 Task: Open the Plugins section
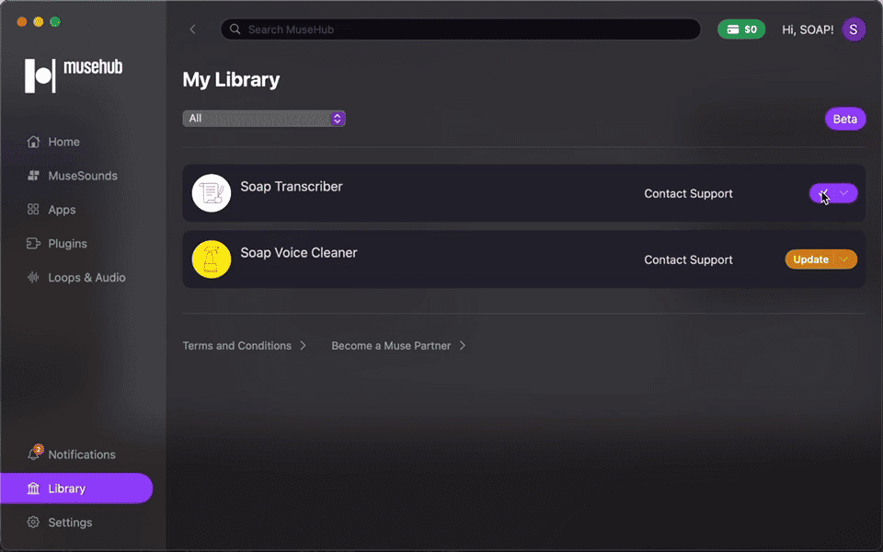[x=66, y=243]
